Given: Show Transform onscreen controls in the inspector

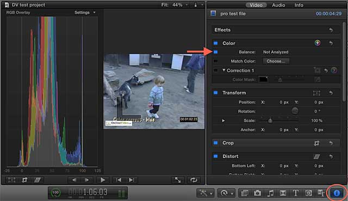Looking at the screenshot, I should pos(316,93).
